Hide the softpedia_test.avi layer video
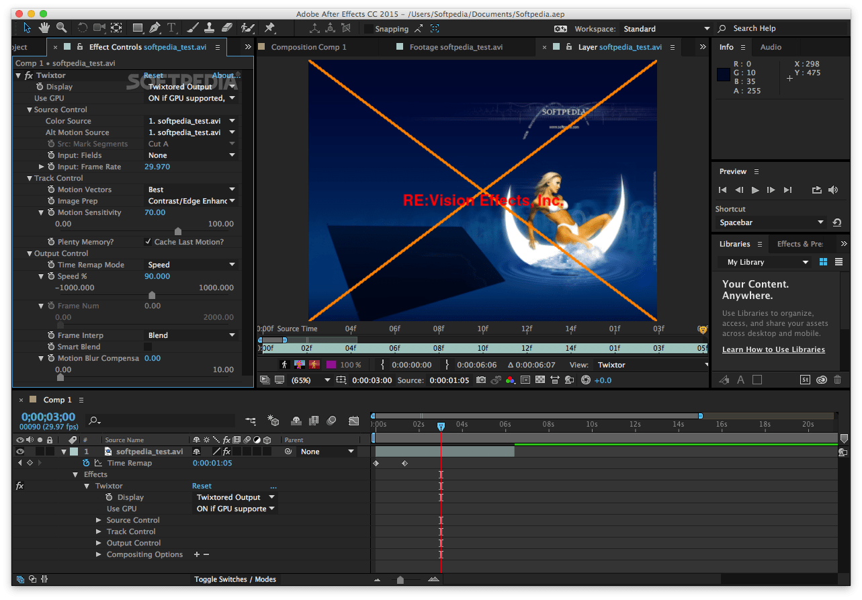The height and width of the screenshot is (600, 862). pos(20,452)
